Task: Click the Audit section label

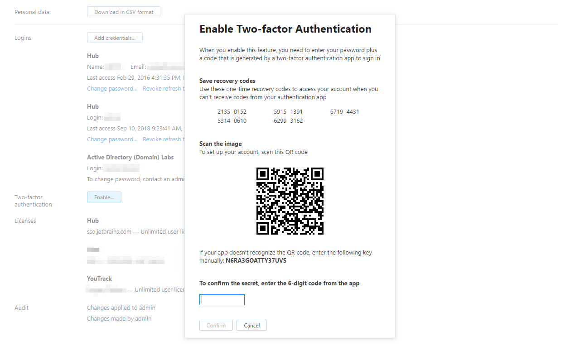Action: (22, 308)
